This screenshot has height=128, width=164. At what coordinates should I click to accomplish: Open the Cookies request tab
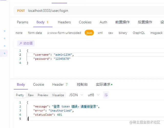85,22
